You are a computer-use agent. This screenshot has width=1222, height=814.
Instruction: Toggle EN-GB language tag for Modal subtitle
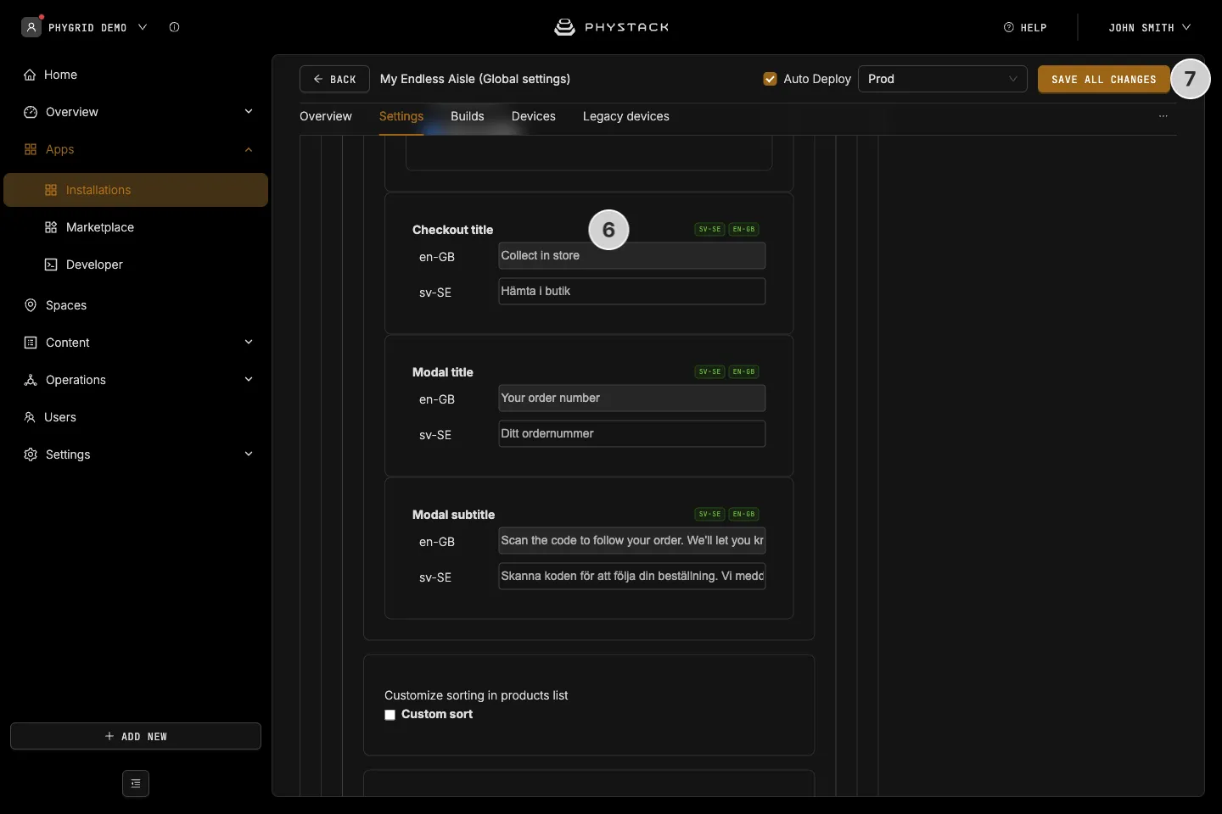[744, 514]
